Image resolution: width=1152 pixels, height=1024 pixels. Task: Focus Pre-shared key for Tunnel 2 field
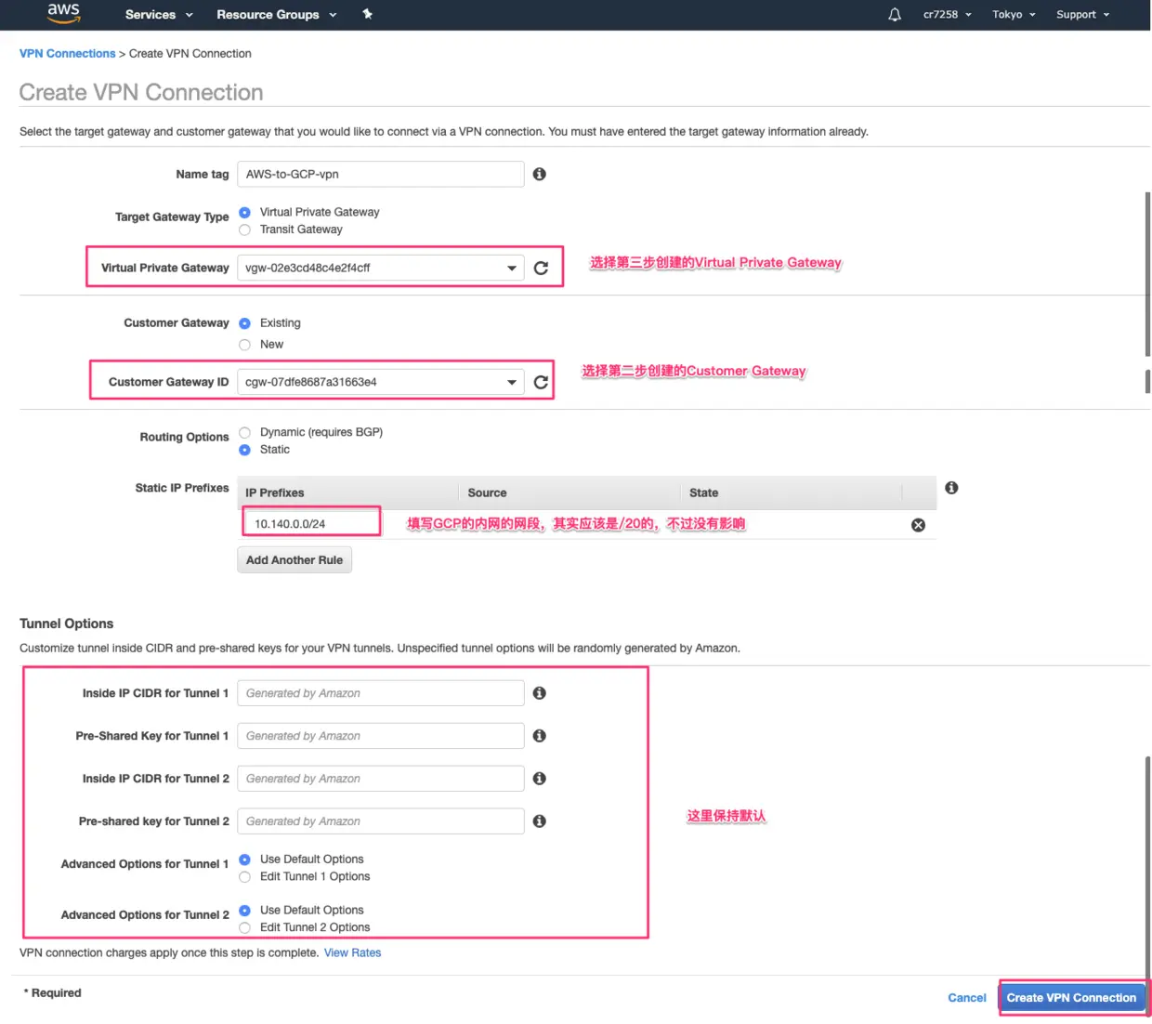coord(381,821)
